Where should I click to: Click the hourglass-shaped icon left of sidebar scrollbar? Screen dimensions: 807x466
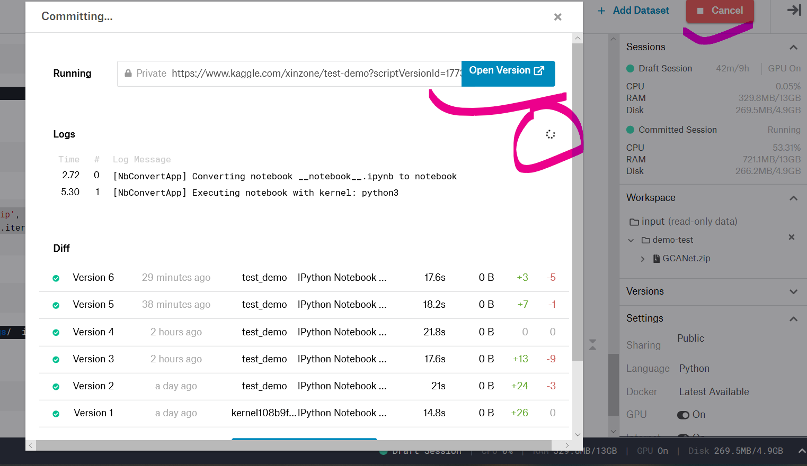(x=592, y=345)
